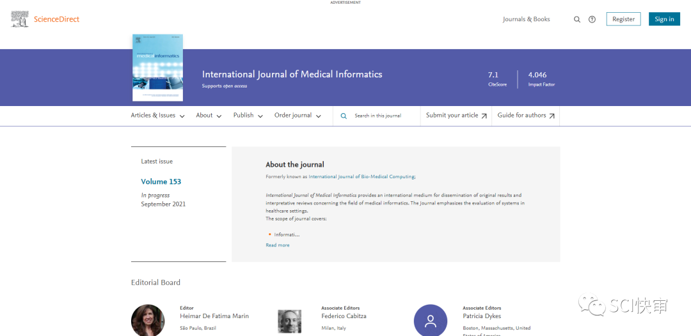691x336 pixels.
Task: Expand the About dropdown menu
Action: [209, 116]
